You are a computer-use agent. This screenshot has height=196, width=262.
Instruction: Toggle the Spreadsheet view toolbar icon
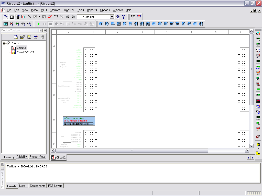(12, 17)
